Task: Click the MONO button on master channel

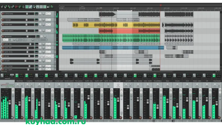Action: 12,76
